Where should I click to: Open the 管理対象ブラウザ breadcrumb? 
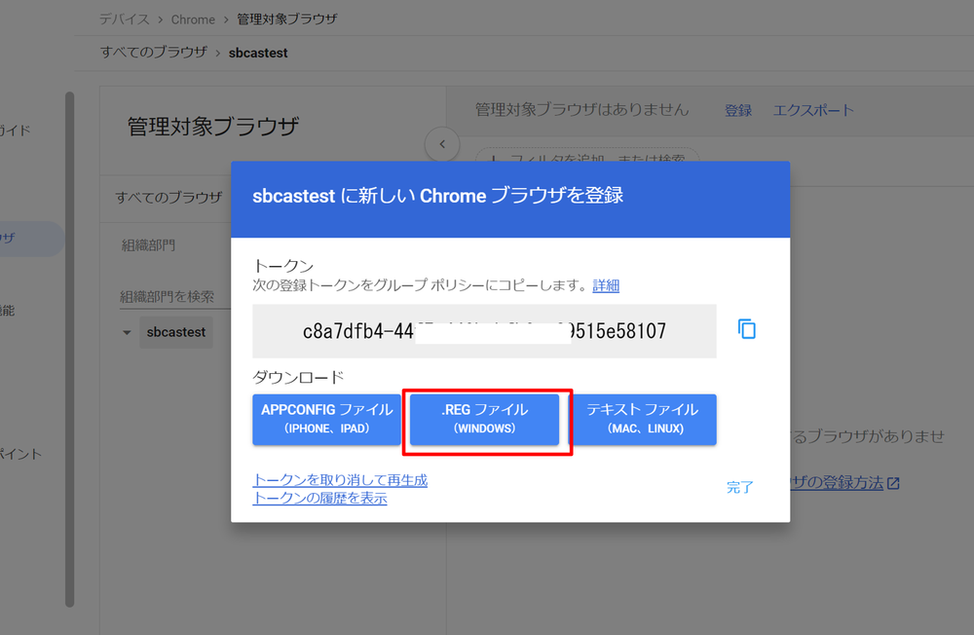287,19
